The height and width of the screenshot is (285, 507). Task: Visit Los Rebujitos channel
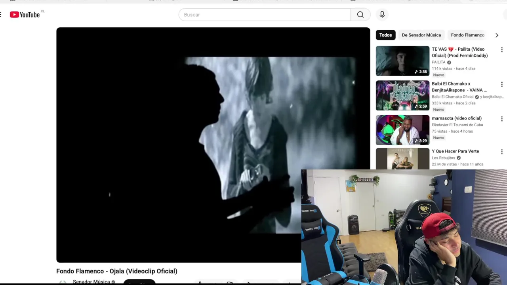[x=443, y=158]
